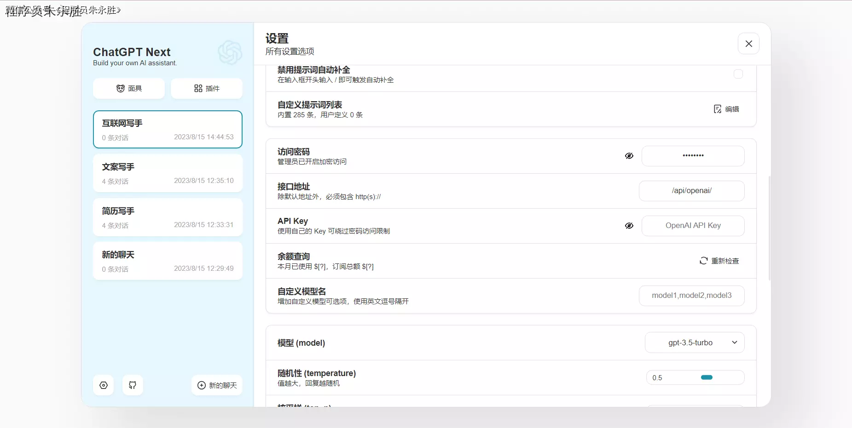Recheck balance with 重新检查 button
The image size is (852, 428).
point(719,261)
